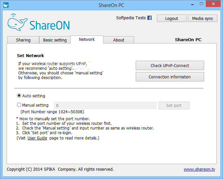Select the Network tab
This screenshot has width=223, height=179.
point(87,40)
